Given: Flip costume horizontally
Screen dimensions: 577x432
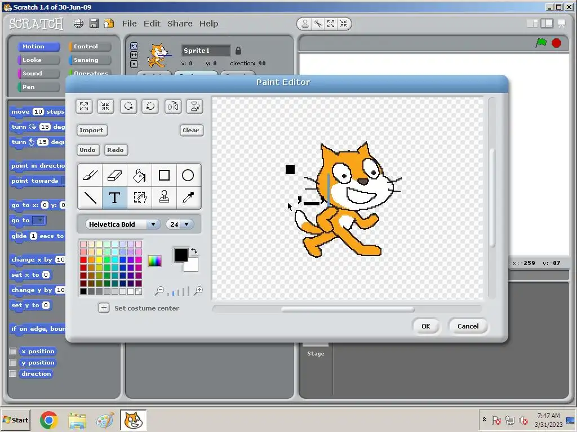Looking at the screenshot, I should point(173,106).
